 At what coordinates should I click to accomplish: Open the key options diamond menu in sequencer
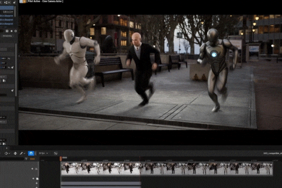(x=6, y=153)
